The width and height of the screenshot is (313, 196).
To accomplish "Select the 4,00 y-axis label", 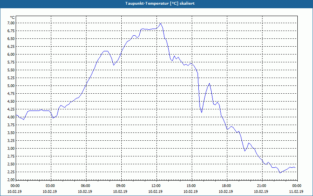I will pos(11,117).
